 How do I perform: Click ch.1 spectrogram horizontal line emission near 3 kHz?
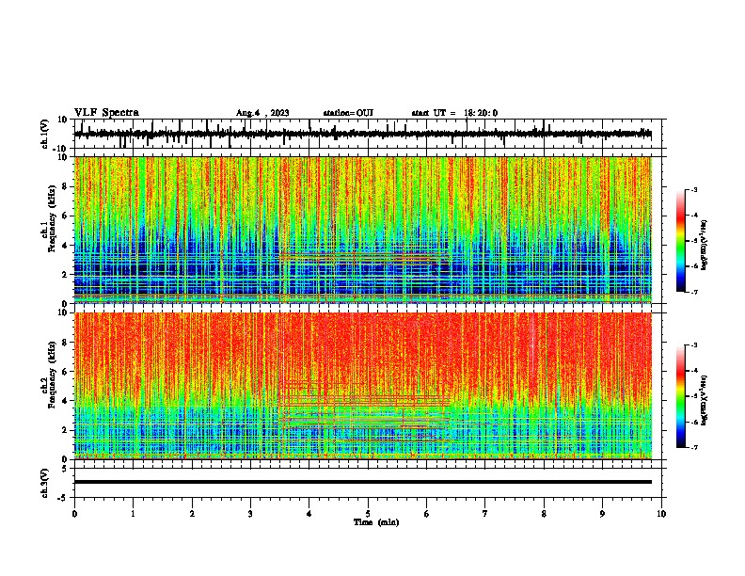(365, 257)
